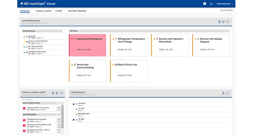Click trash icon in Critical Clinical Alerts
The height and width of the screenshot is (135, 253).
pyautogui.click(x=53, y=93)
